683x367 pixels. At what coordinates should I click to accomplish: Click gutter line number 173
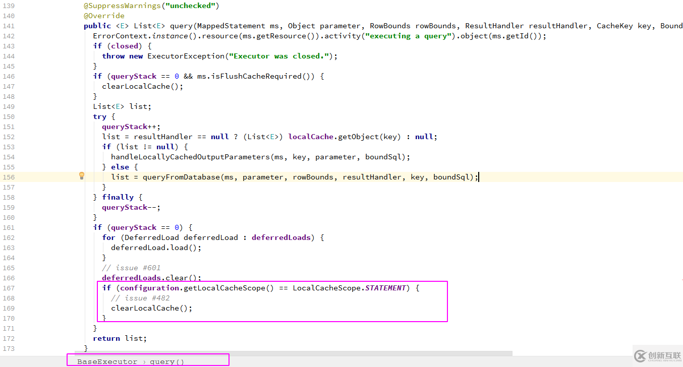(9, 348)
